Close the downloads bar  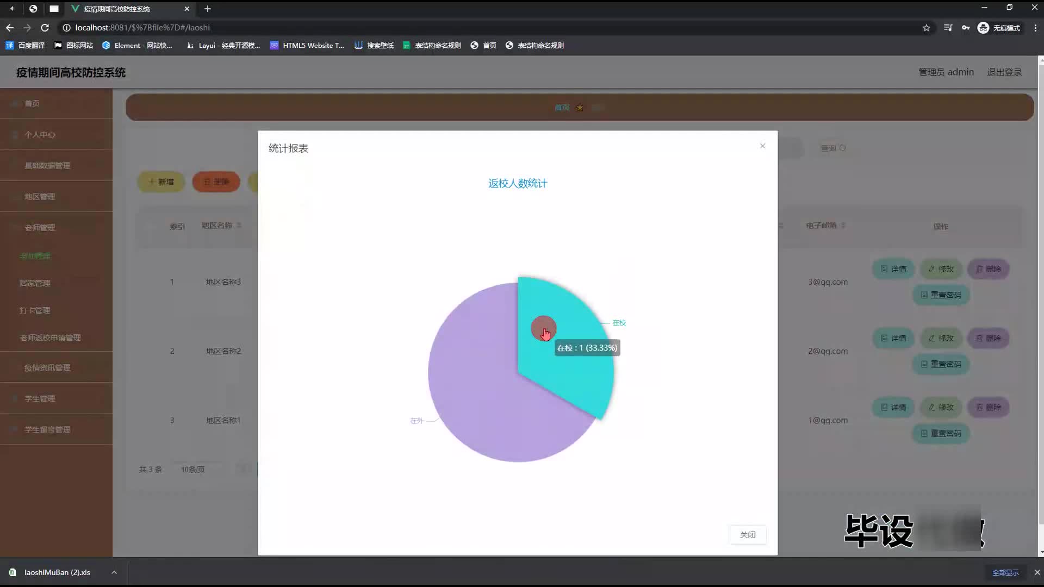pos(1036,572)
